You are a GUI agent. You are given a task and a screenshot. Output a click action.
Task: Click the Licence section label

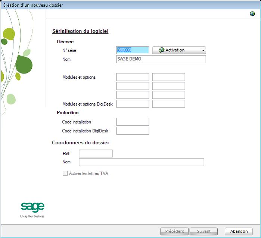tap(65, 42)
